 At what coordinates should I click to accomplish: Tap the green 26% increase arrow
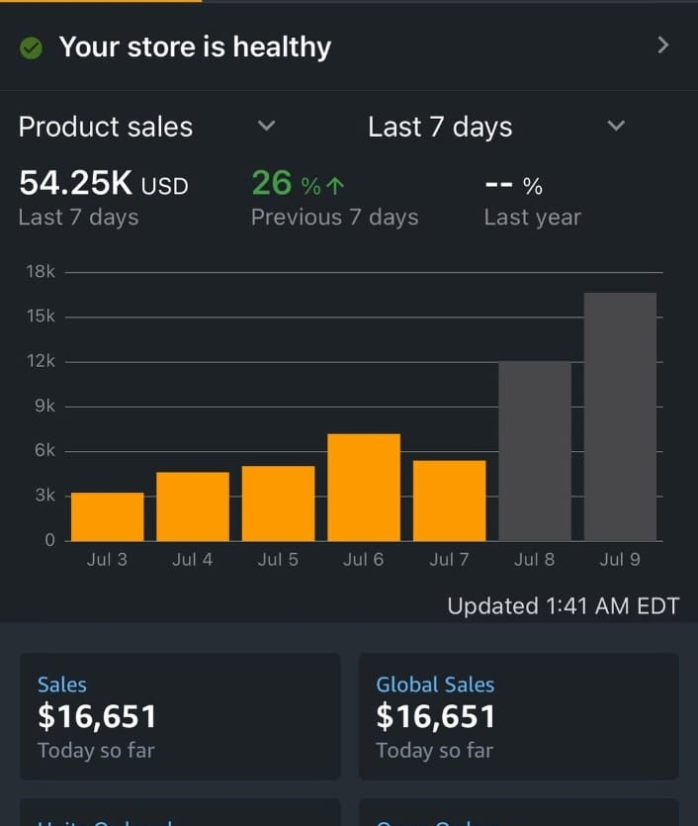334,185
